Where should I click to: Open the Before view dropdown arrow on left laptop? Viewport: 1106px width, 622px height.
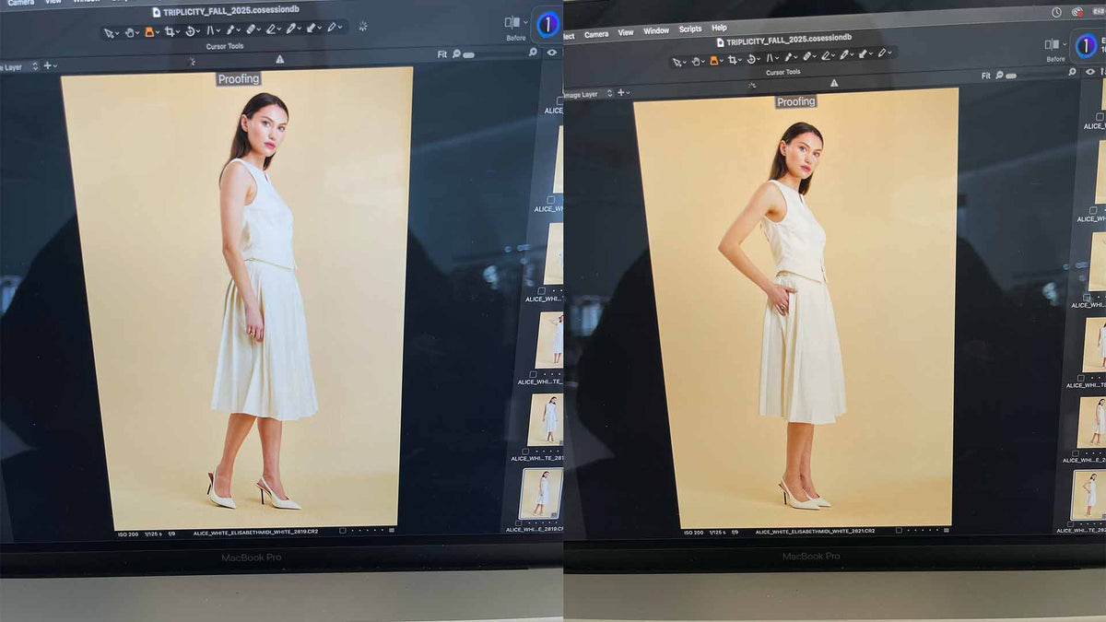[x=525, y=22]
